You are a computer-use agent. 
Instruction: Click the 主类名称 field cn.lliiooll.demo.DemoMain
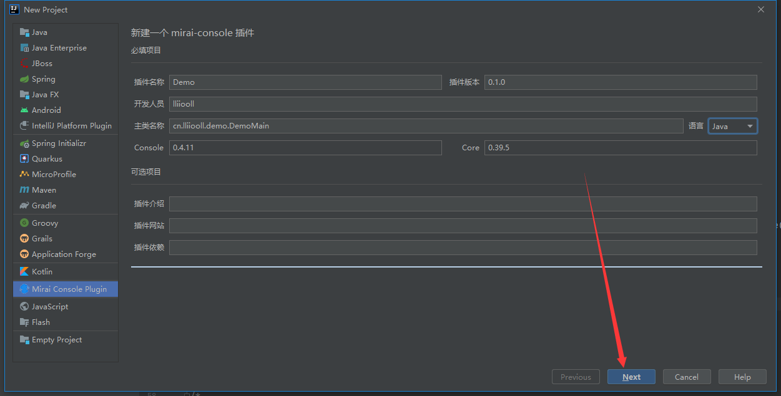pyautogui.click(x=426, y=126)
